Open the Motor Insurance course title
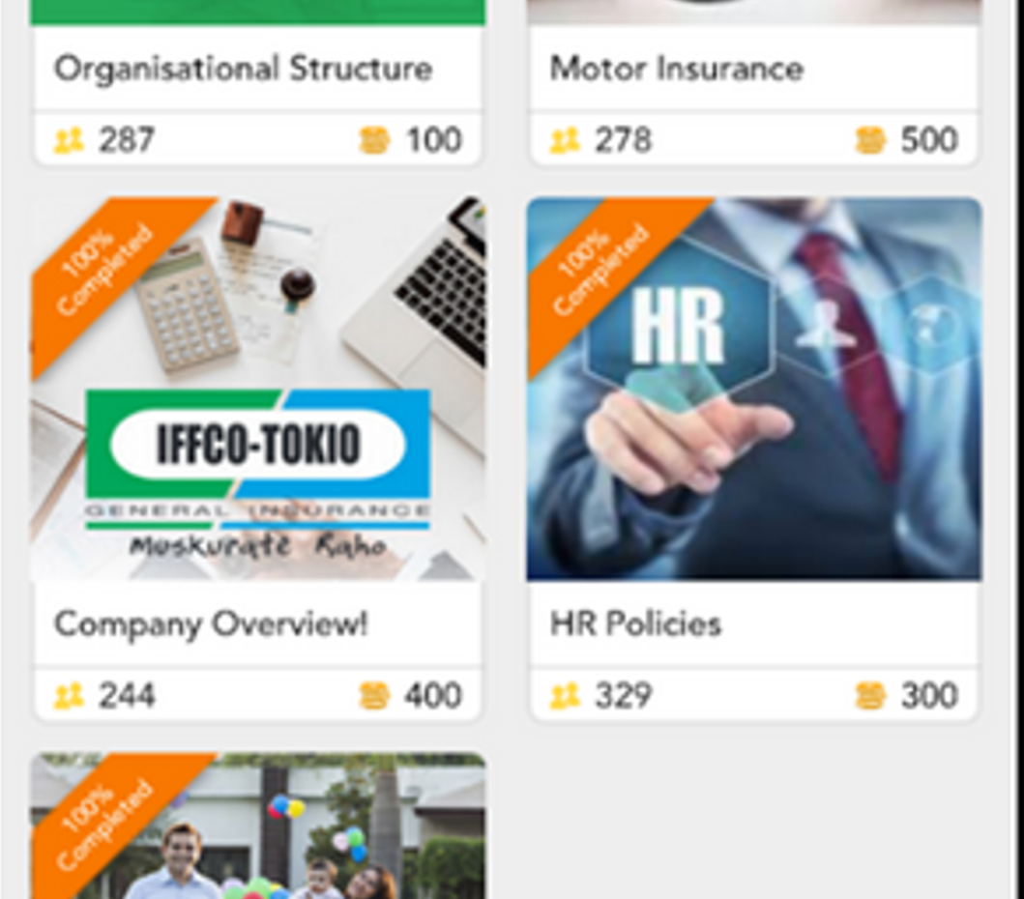The height and width of the screenshot is (899, 1024). point(677,69)
